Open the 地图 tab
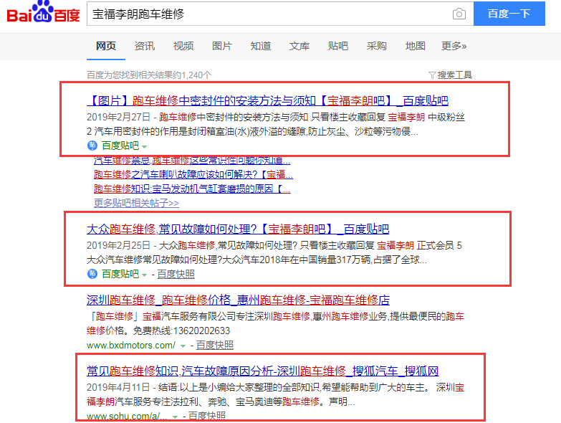Viewport: 561px width, 423px height. pyautogui.click(x=415, y=46)
